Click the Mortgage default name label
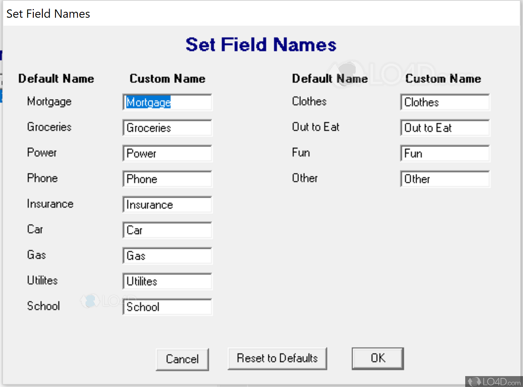 (49, 102)
